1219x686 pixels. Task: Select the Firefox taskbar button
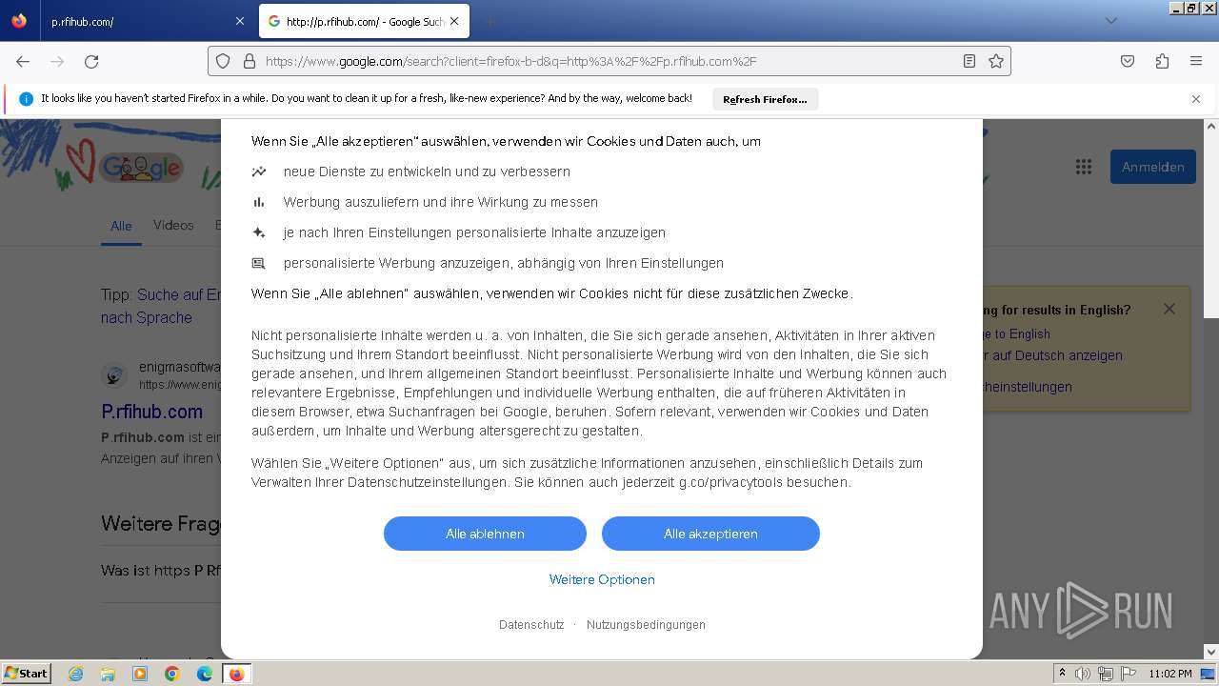(236, 674)
